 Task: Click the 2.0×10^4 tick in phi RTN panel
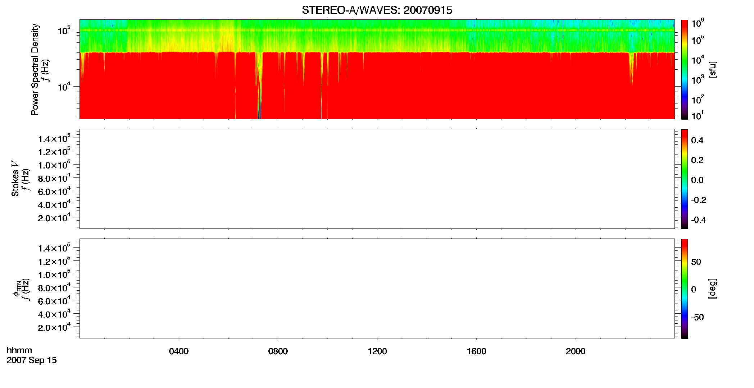54,327
